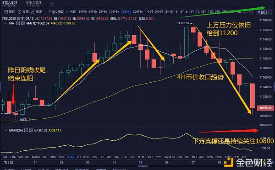Open the 指标 indicators menu
This screenshot has width=275, height=170.
coord(10,12)
